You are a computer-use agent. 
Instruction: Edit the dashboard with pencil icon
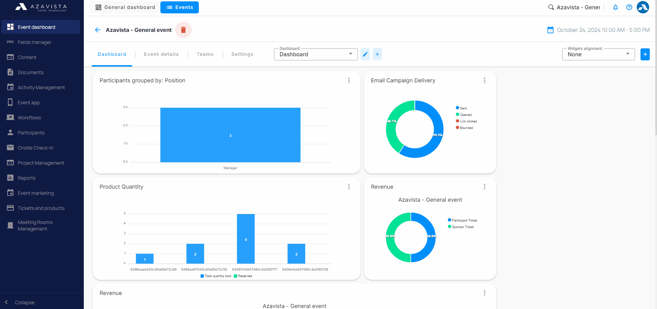click(x=365, y=54)
